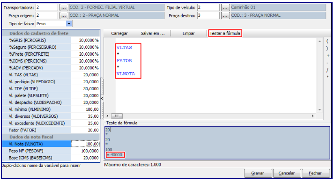Image resolution: width=334 pixels, height=181 pixels.
Task: Select %Seguro (PERCSEGURO) variable row
Action: 51,47
